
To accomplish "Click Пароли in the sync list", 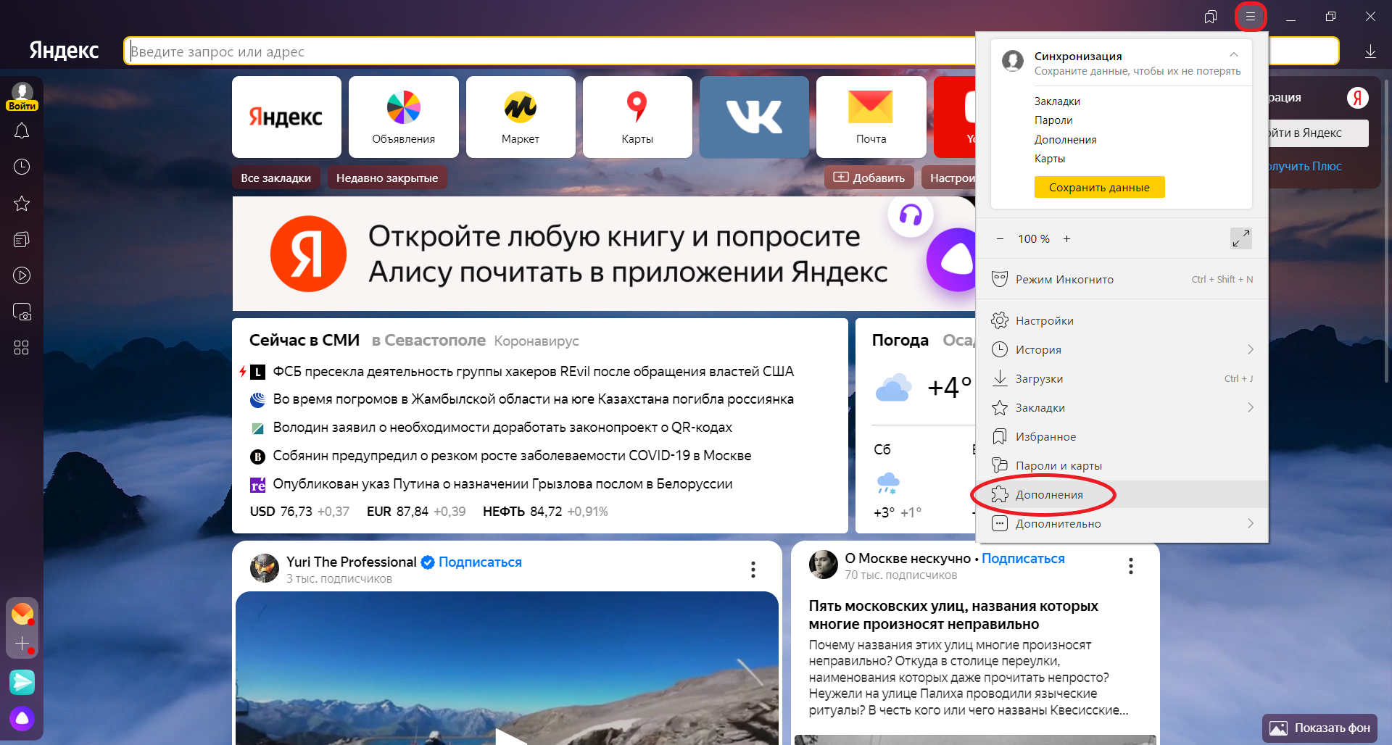I will 1053,120.
